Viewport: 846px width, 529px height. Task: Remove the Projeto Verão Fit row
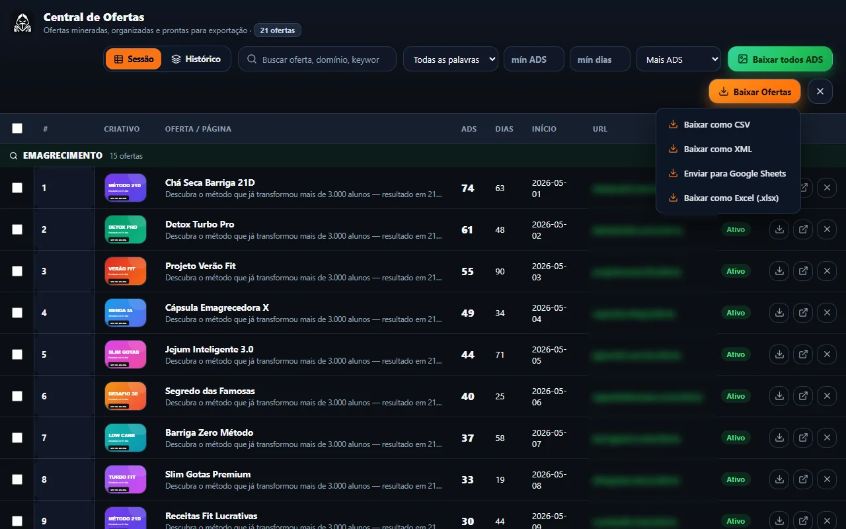[x=827, y=271]
